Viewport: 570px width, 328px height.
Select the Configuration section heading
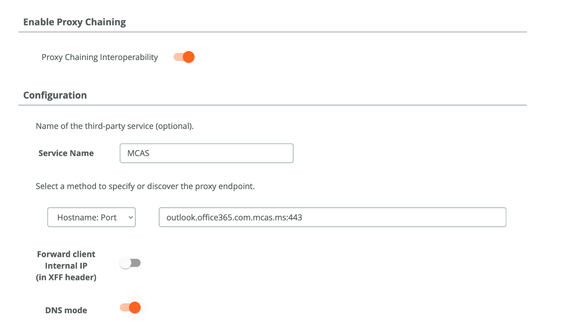coord(55,95)
